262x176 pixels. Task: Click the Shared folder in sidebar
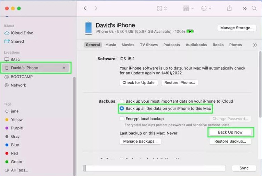click(x=17, y=41)
